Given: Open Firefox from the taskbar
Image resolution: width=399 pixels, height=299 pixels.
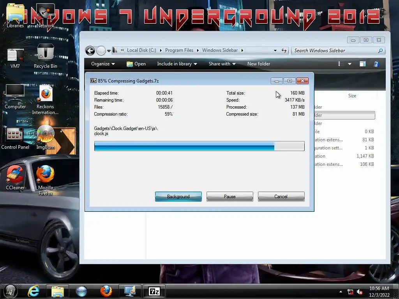Looking at the screenshot, I should tap(106, 291).
